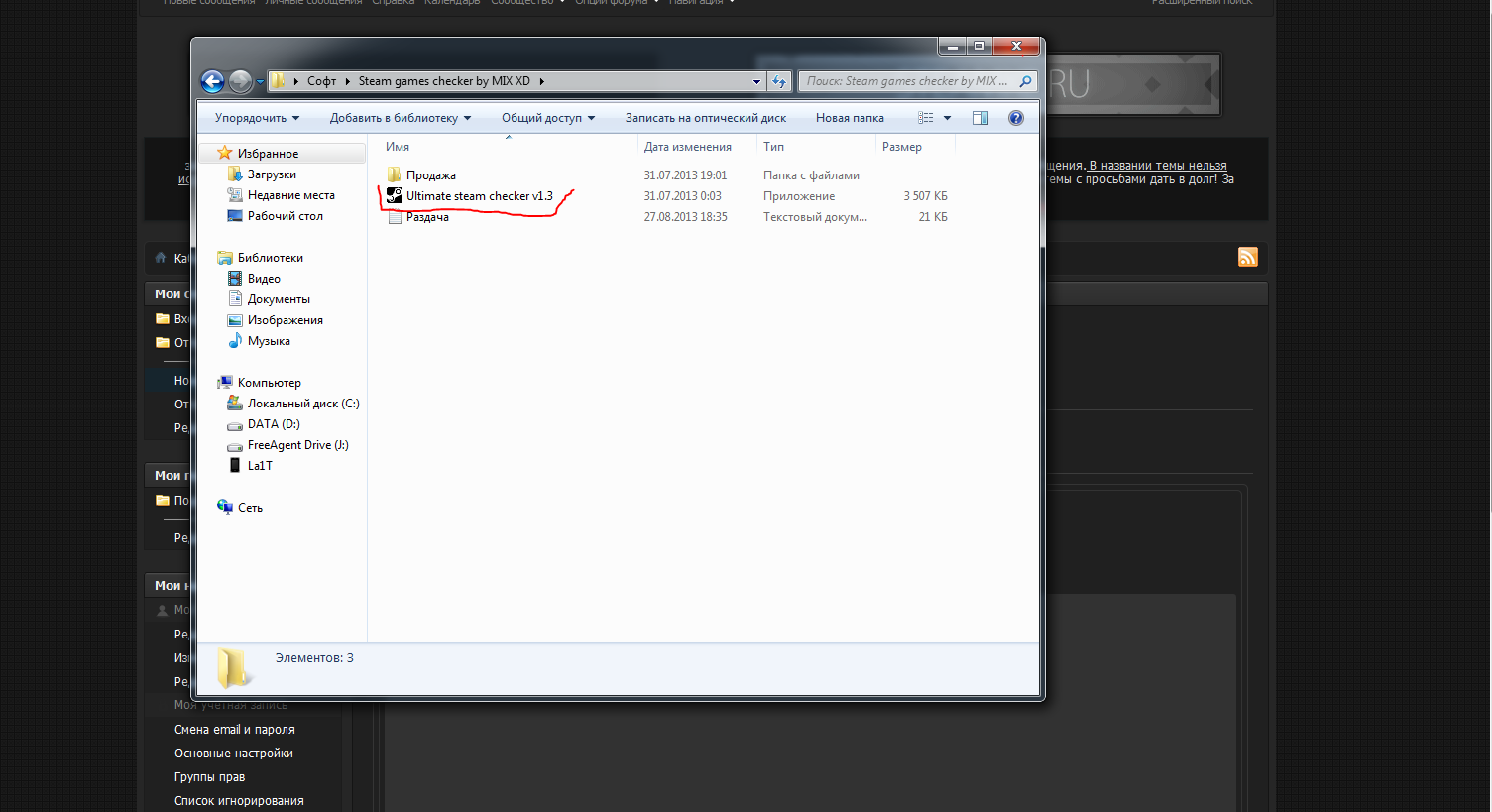
Task: Open the Упорядочить menu
Action: [x=257, y=118]
